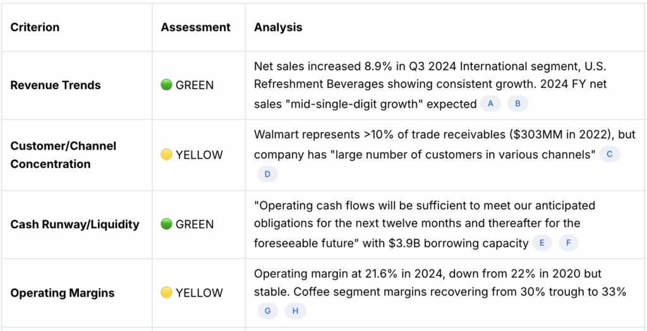Select the Revenue Trends criterion cell
Screen dimensions: 647x331
(x=56, y=85)
